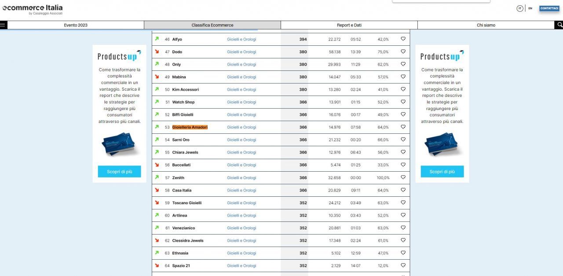Image resolution: width=563 pixels, height=276 pixels.
Task: Open the search magnifier icon
Action: (559, 25)
